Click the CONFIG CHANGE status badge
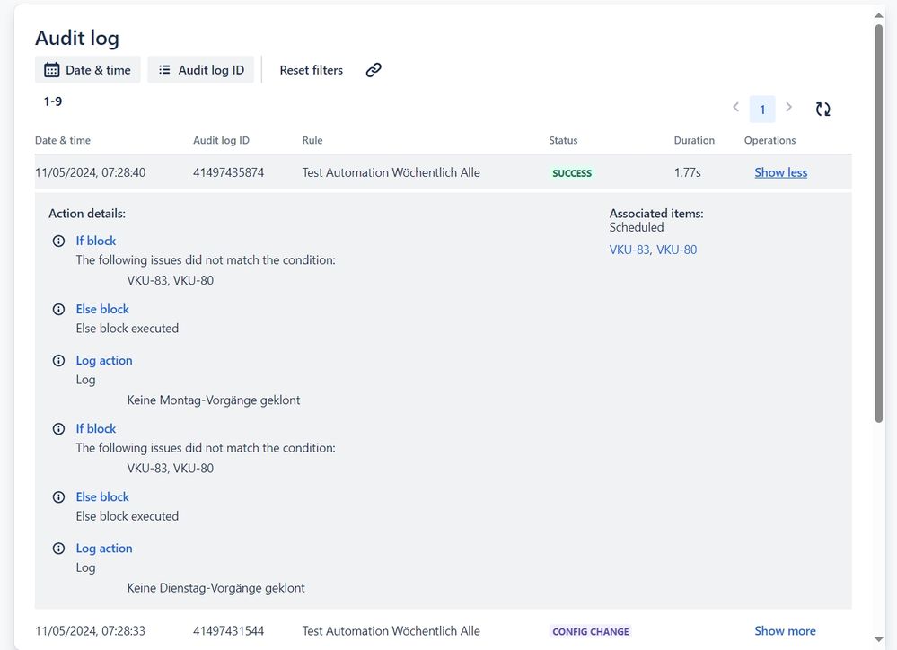Viewport: 897px width, 650px height. pyautogui.click(x=591, y=631)
